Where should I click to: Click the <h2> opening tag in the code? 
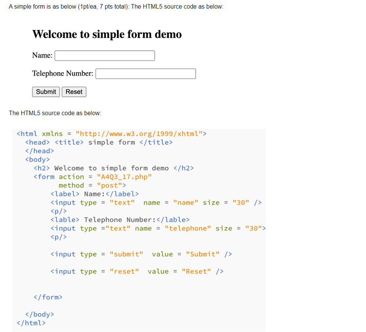[42, 168]
